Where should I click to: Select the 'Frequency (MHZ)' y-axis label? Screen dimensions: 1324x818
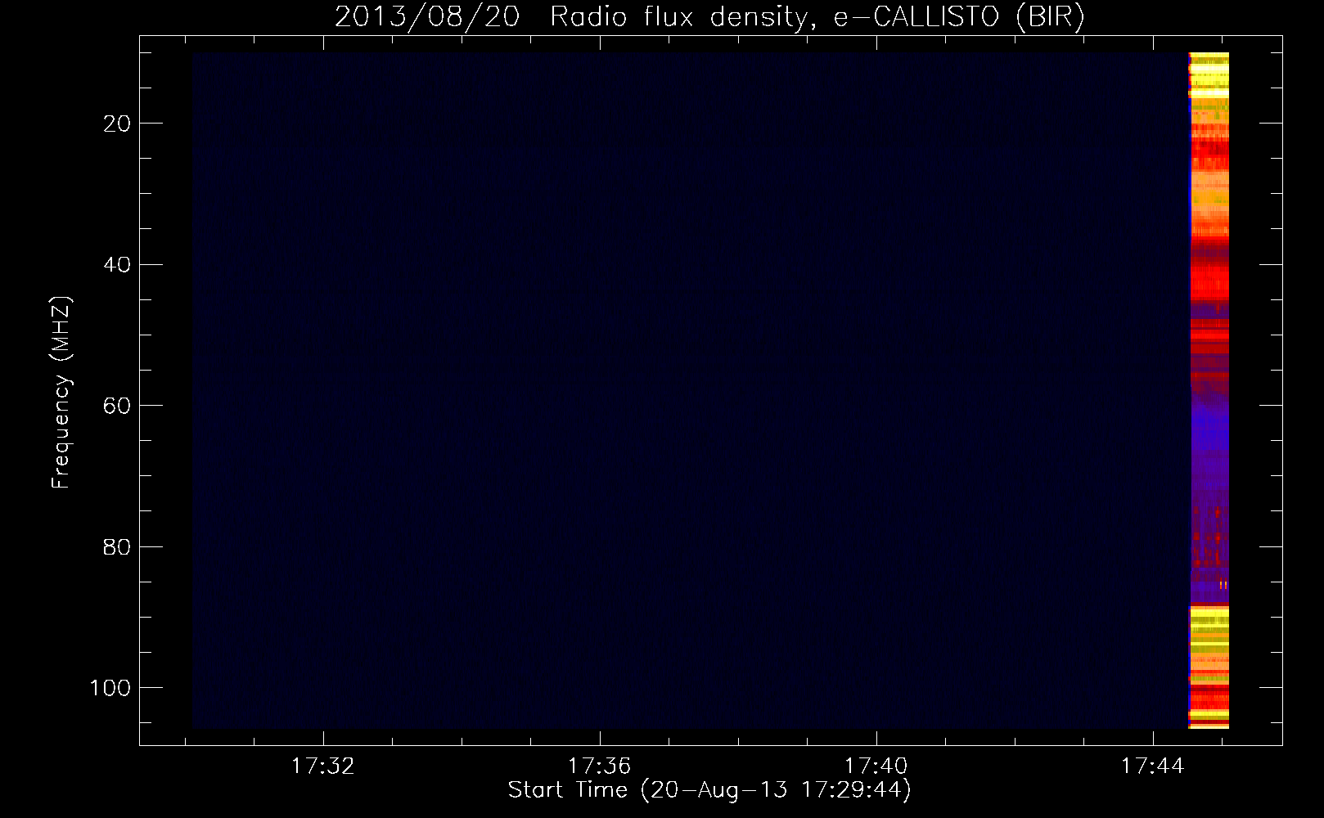(x=61, y=393)
